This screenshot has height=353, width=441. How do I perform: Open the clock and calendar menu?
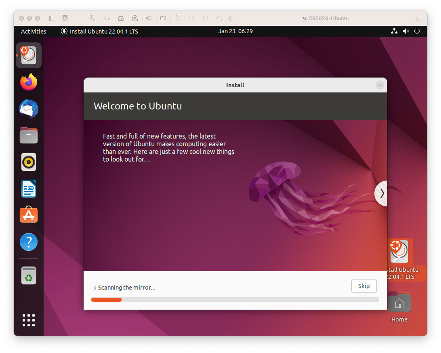pos(235,31)
